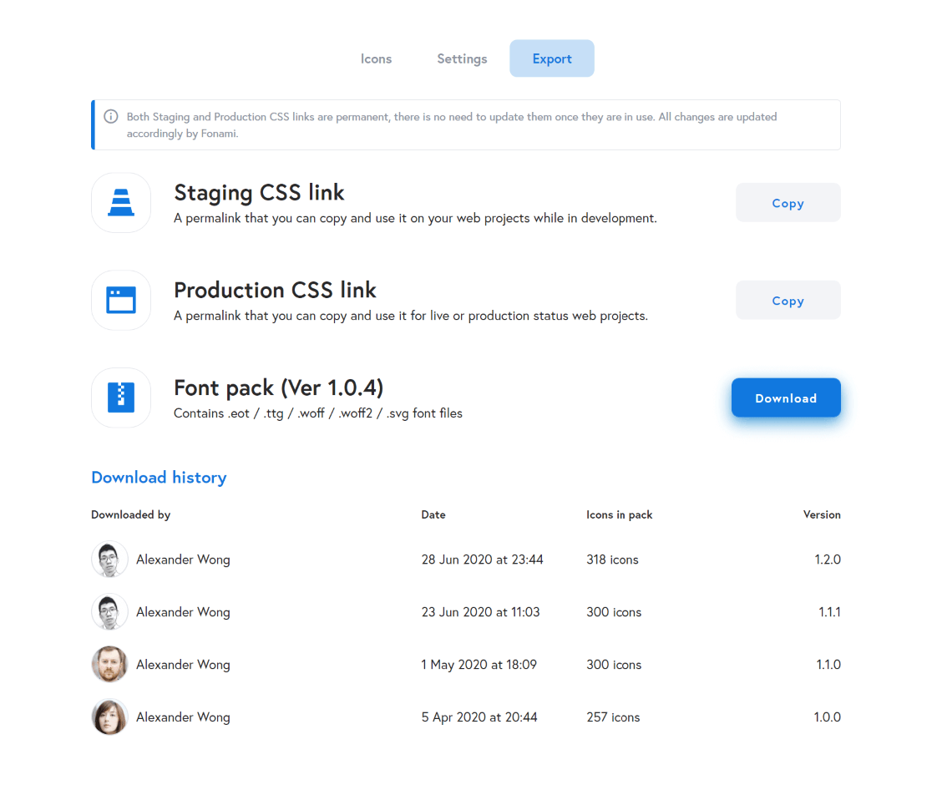937x785 pixels.
Task: Click the Date column header
Action: 433,514
